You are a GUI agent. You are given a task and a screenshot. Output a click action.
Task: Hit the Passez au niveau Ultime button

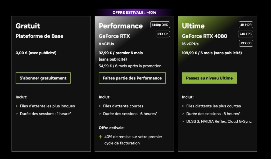pos(209,78)
